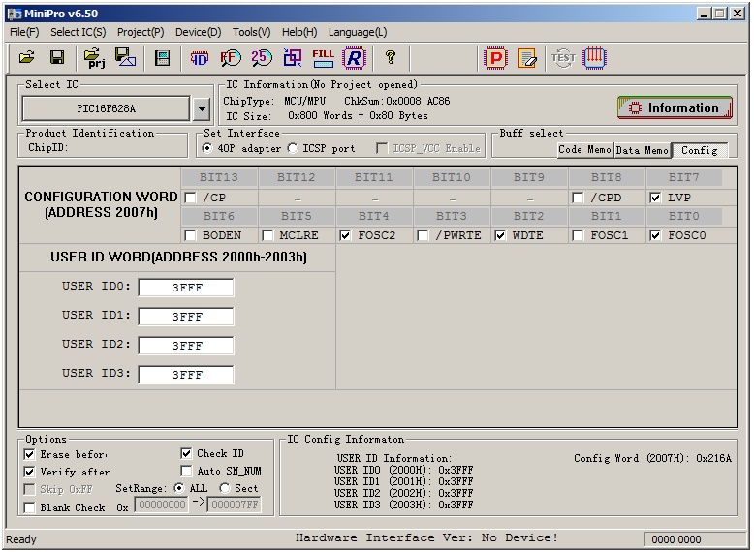Open a project with the prj icon
This screenshot has width=754, height=552.
(94, 58)
